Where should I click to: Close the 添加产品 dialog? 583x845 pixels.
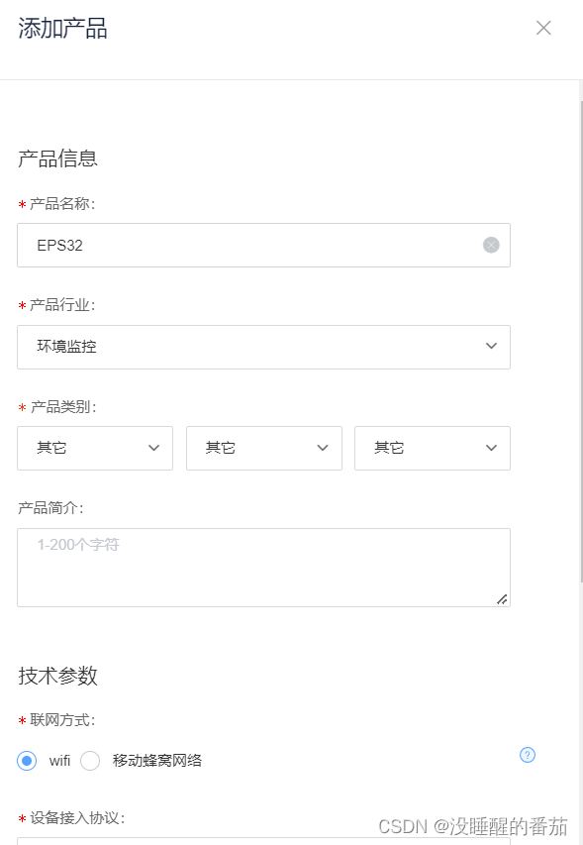(543, 28)
